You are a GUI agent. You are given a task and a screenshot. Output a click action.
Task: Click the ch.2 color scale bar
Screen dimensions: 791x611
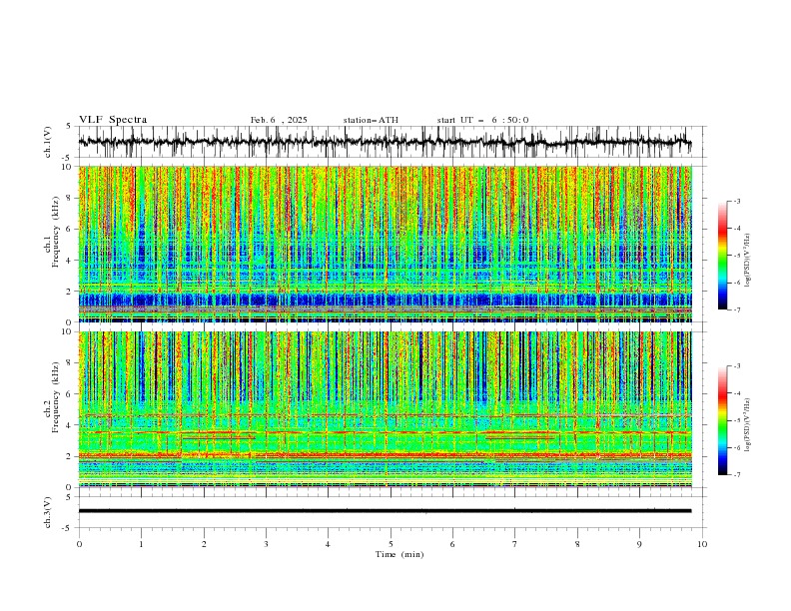coord(722,420)
